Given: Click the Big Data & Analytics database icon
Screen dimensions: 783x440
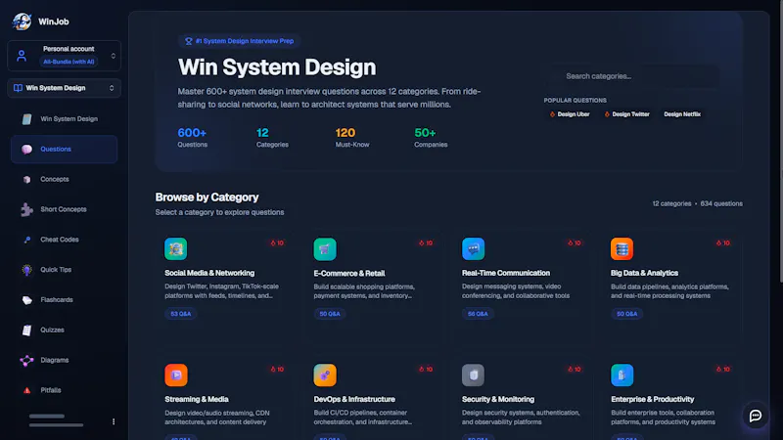Looking at the screenshot, I should (622, 249).
